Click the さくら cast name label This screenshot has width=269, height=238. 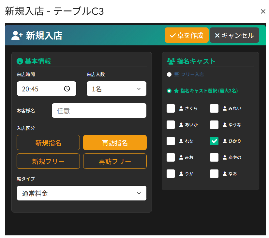(191, 108)
